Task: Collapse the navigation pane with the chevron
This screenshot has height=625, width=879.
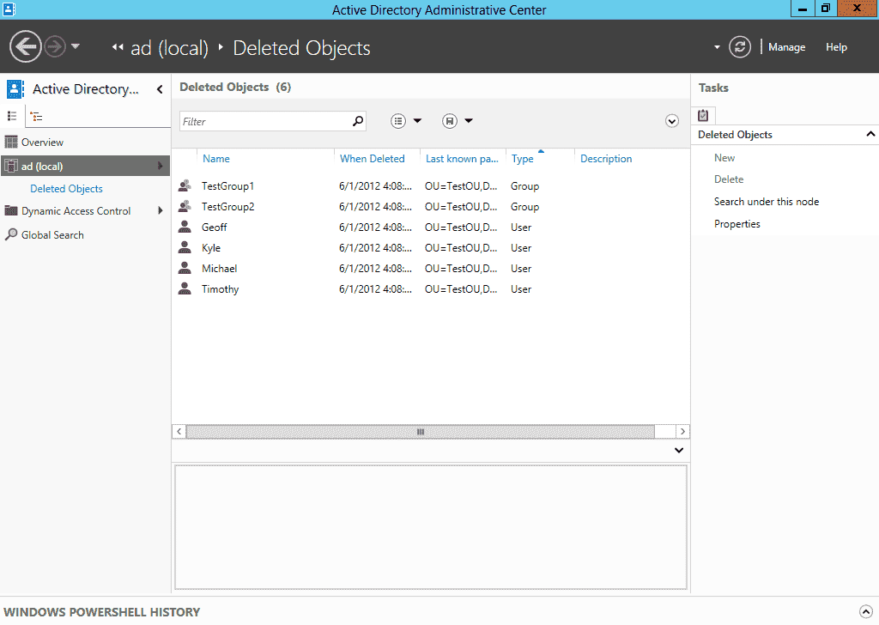Action: coord(159,88)
